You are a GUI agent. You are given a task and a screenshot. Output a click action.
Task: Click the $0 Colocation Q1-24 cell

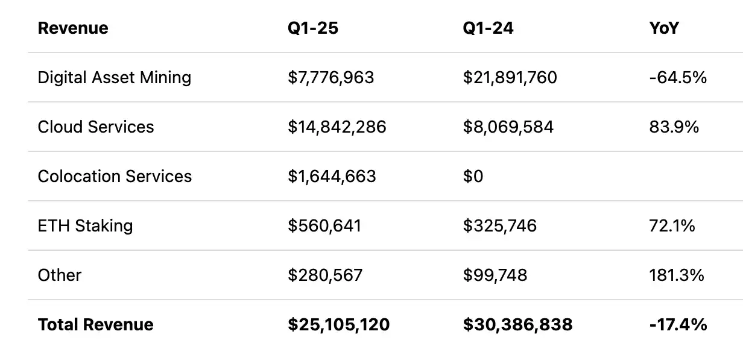pos(473,177)
